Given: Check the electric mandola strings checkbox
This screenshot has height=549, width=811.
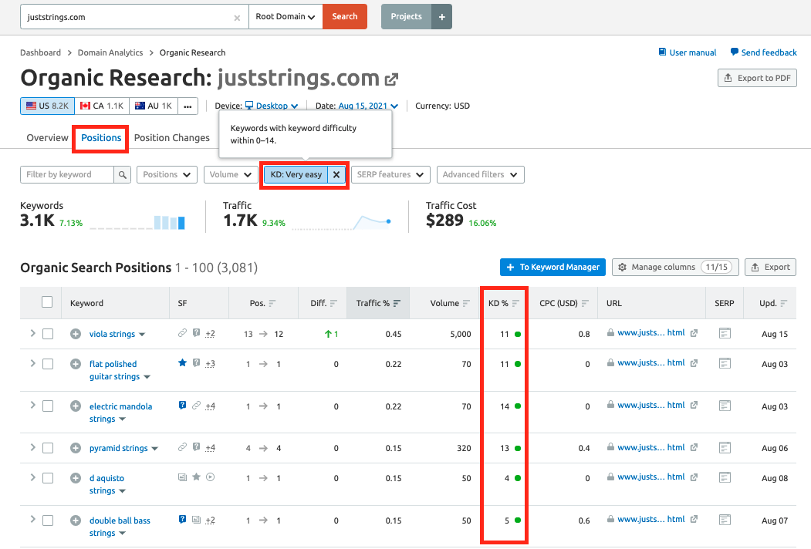Looking at the screenshot, I should (48, 406).
